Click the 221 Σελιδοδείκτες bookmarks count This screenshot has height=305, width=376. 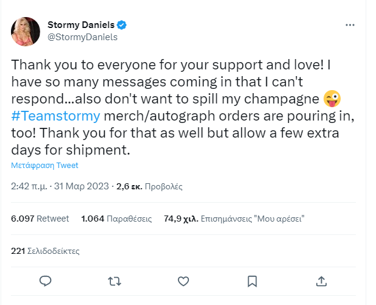point(45,250)
